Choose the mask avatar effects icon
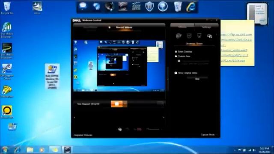The width and height of the screenshot is (274, 154). [x=189, y=36]
